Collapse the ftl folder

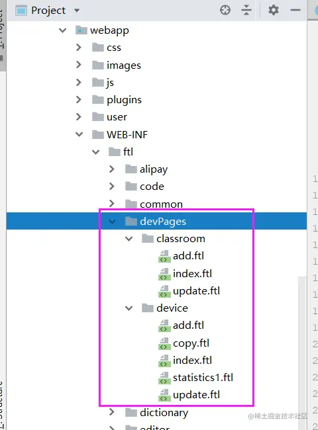pos(96,151)
